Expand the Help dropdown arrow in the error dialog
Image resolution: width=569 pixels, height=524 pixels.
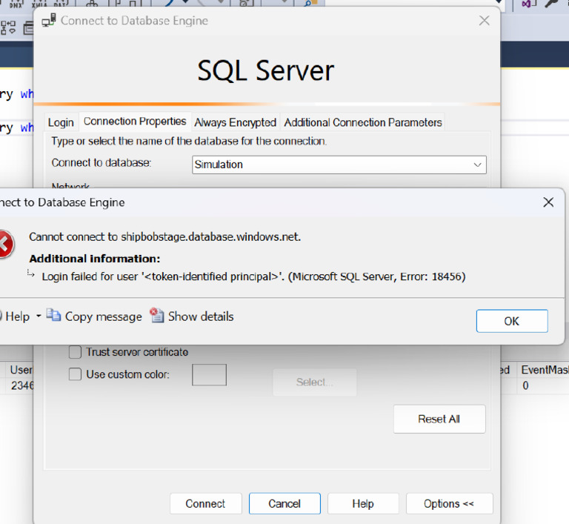click(x=39, y=316)
